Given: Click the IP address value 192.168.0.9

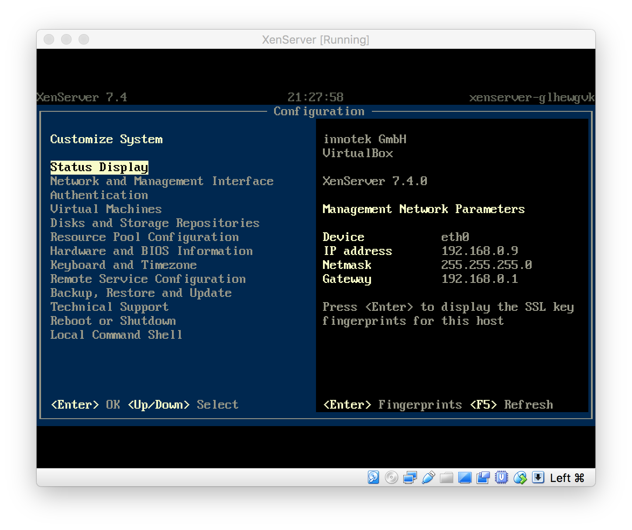Looking at the screenshot, I should [480, 251].
